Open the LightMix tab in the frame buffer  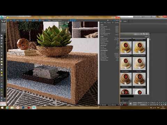(117, 23)
